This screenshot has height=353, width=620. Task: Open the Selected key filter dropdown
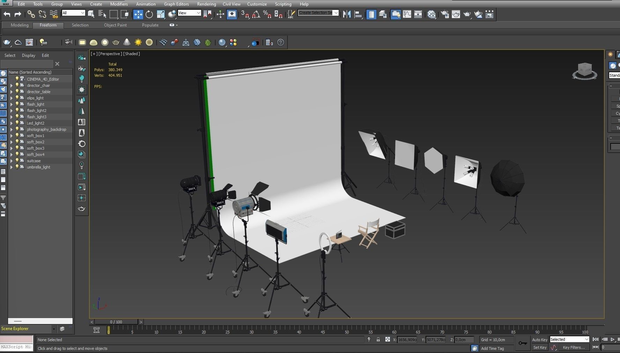569,339
